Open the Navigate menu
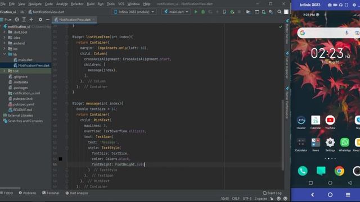Screen dimensions: 360x202 35,4
